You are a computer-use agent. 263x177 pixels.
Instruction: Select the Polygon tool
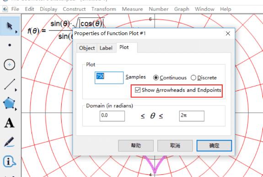click(9, 103)
